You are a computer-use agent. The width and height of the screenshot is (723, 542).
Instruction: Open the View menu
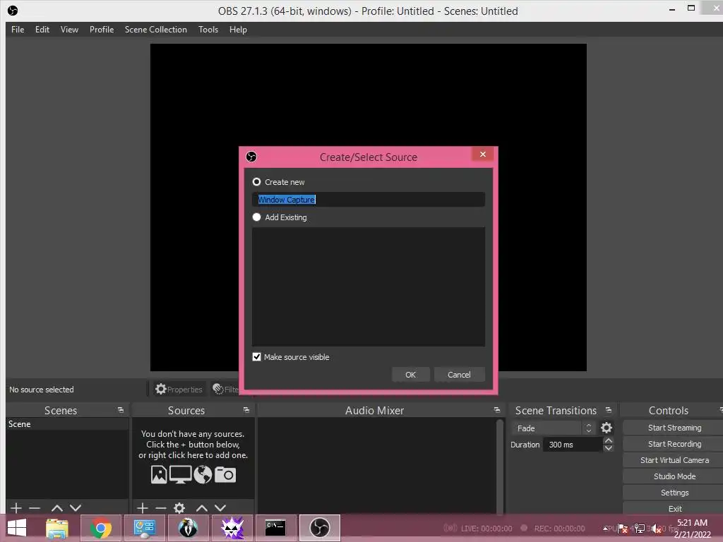[69, 30]
